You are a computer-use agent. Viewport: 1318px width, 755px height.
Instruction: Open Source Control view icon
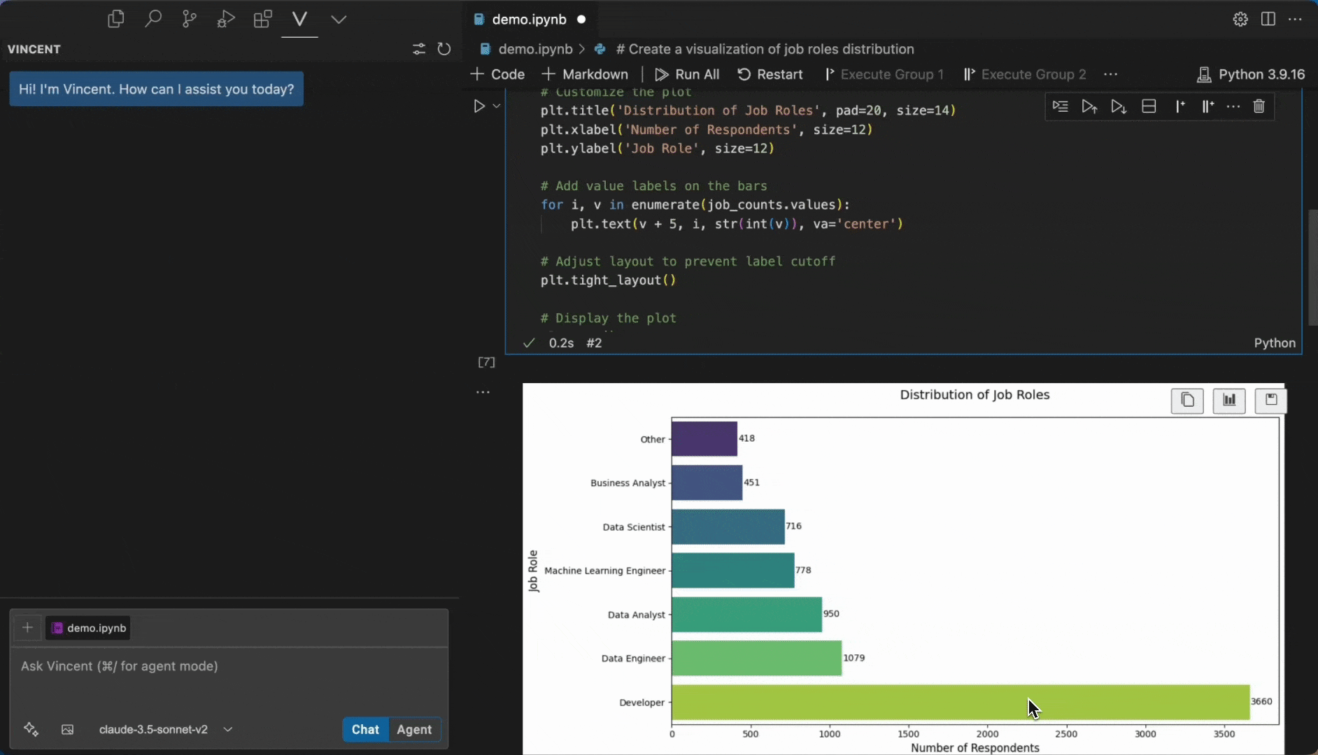click(189, 19)
